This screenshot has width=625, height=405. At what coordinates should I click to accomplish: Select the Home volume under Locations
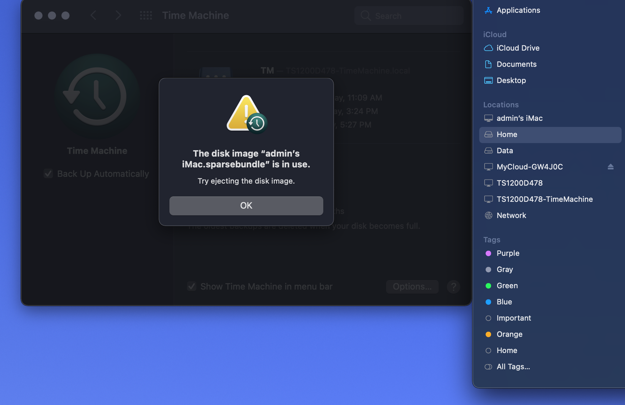click(550, 135)
